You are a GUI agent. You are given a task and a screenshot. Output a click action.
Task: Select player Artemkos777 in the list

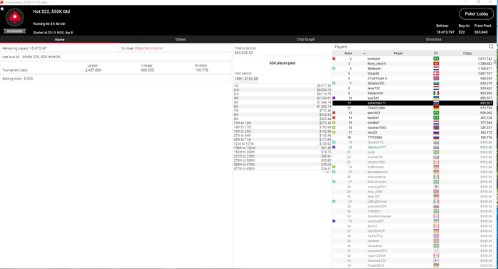(x=377, y=148)
